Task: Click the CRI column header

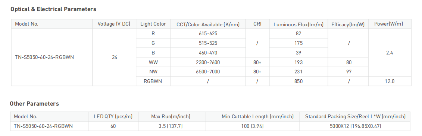Action: tap(257, 24)
